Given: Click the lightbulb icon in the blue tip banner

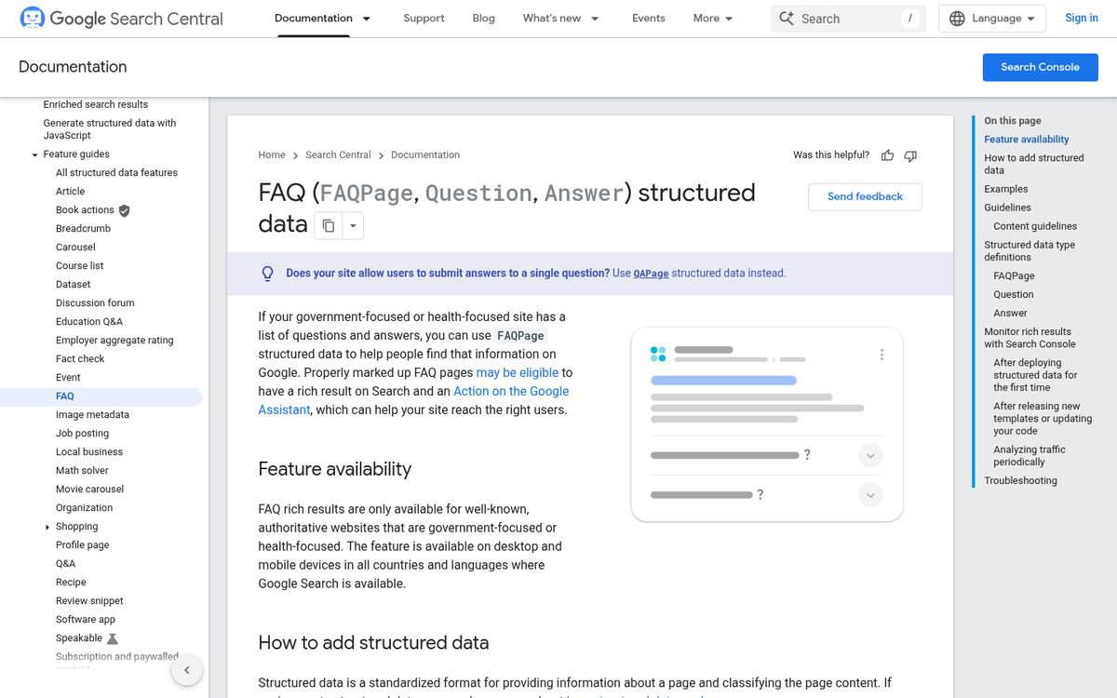Looking at the screenshot, I should 268,273.
